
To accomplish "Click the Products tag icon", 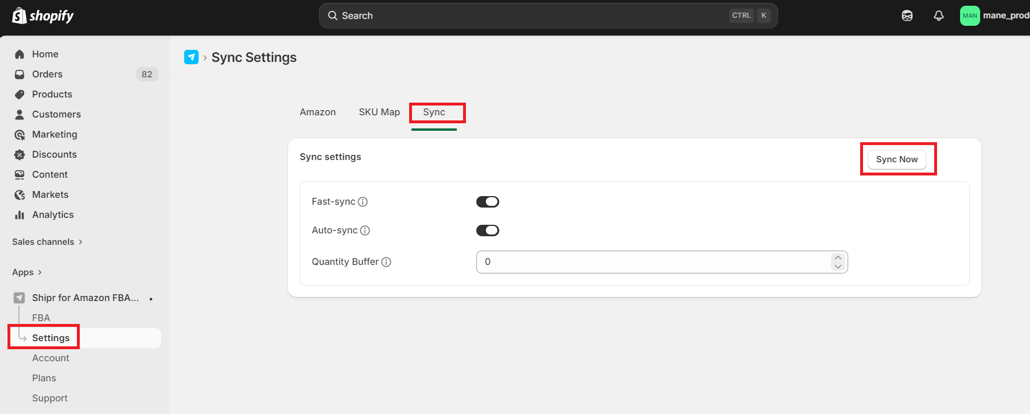I will click(20, 94).
